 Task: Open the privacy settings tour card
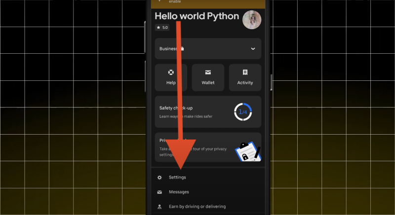[x=208, y=147]
